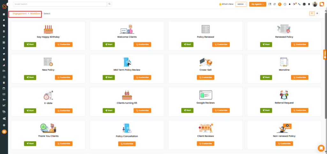This screenshot has height=154, width=327.
Task: Open the calendar icon in left sidebar
Action: pyautogui.click(x=4, y=88)
